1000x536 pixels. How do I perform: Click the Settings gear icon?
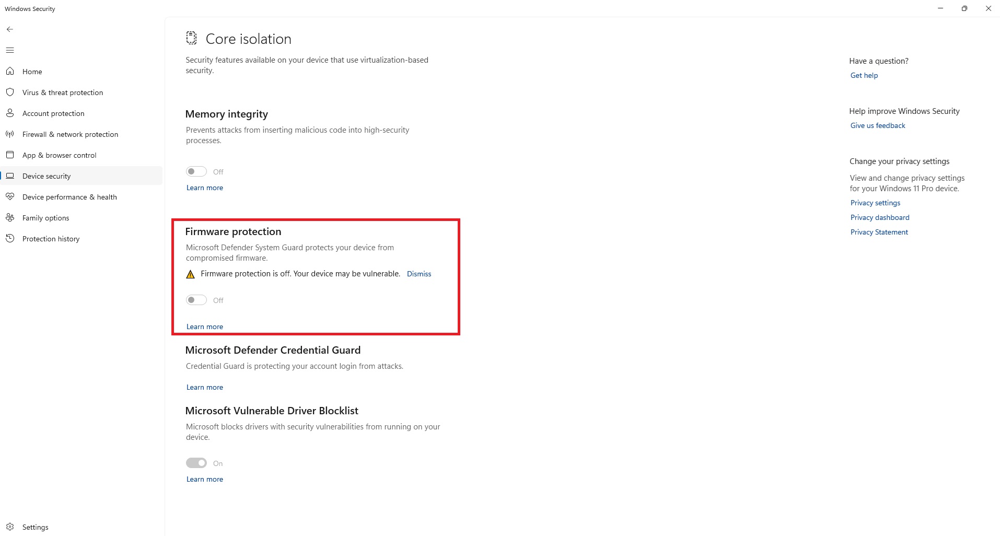[10, 527]
